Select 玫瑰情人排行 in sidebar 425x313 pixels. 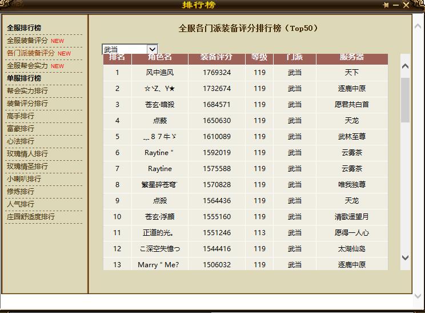(x=27, y=154)
